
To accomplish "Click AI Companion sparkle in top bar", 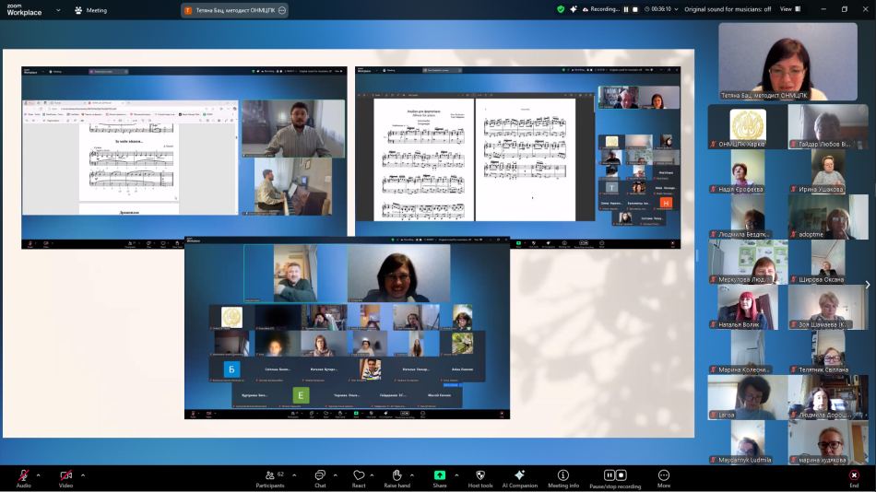I will tap(574, 9).
